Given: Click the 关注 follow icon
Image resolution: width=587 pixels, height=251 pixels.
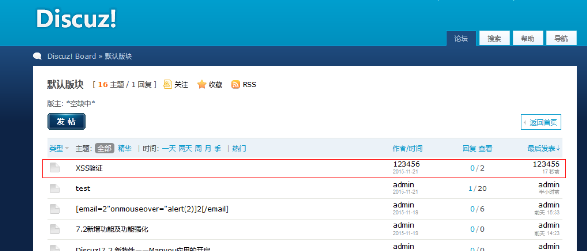Looking at the screenshot, I should [168, 84].
